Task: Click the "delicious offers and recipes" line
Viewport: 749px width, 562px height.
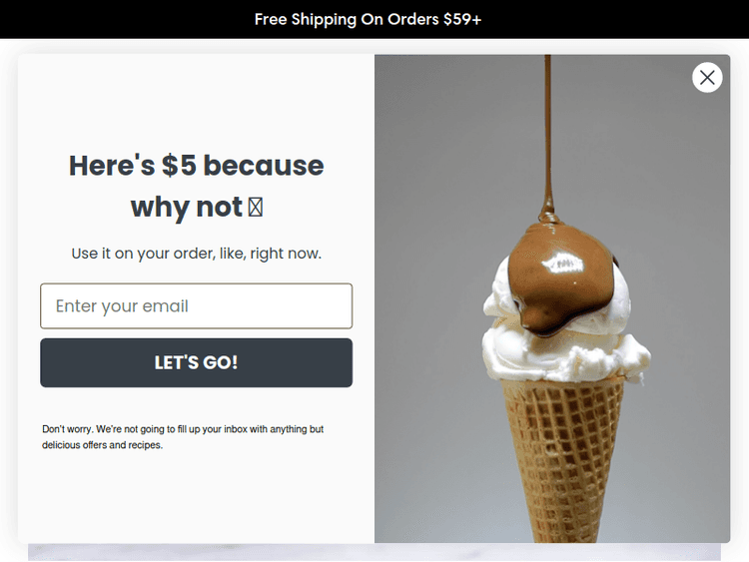Action: tap(102, 444)
